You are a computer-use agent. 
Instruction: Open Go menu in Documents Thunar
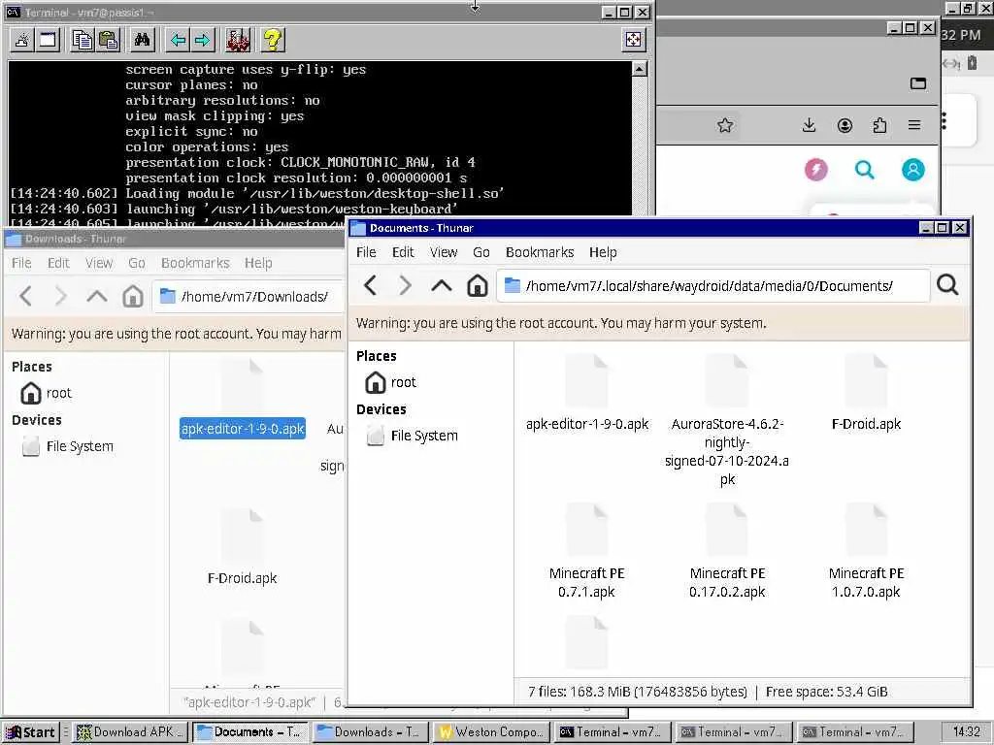[x=481, y=252]
